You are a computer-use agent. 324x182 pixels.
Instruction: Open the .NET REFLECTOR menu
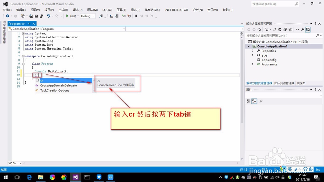click(x=177, y=10)
